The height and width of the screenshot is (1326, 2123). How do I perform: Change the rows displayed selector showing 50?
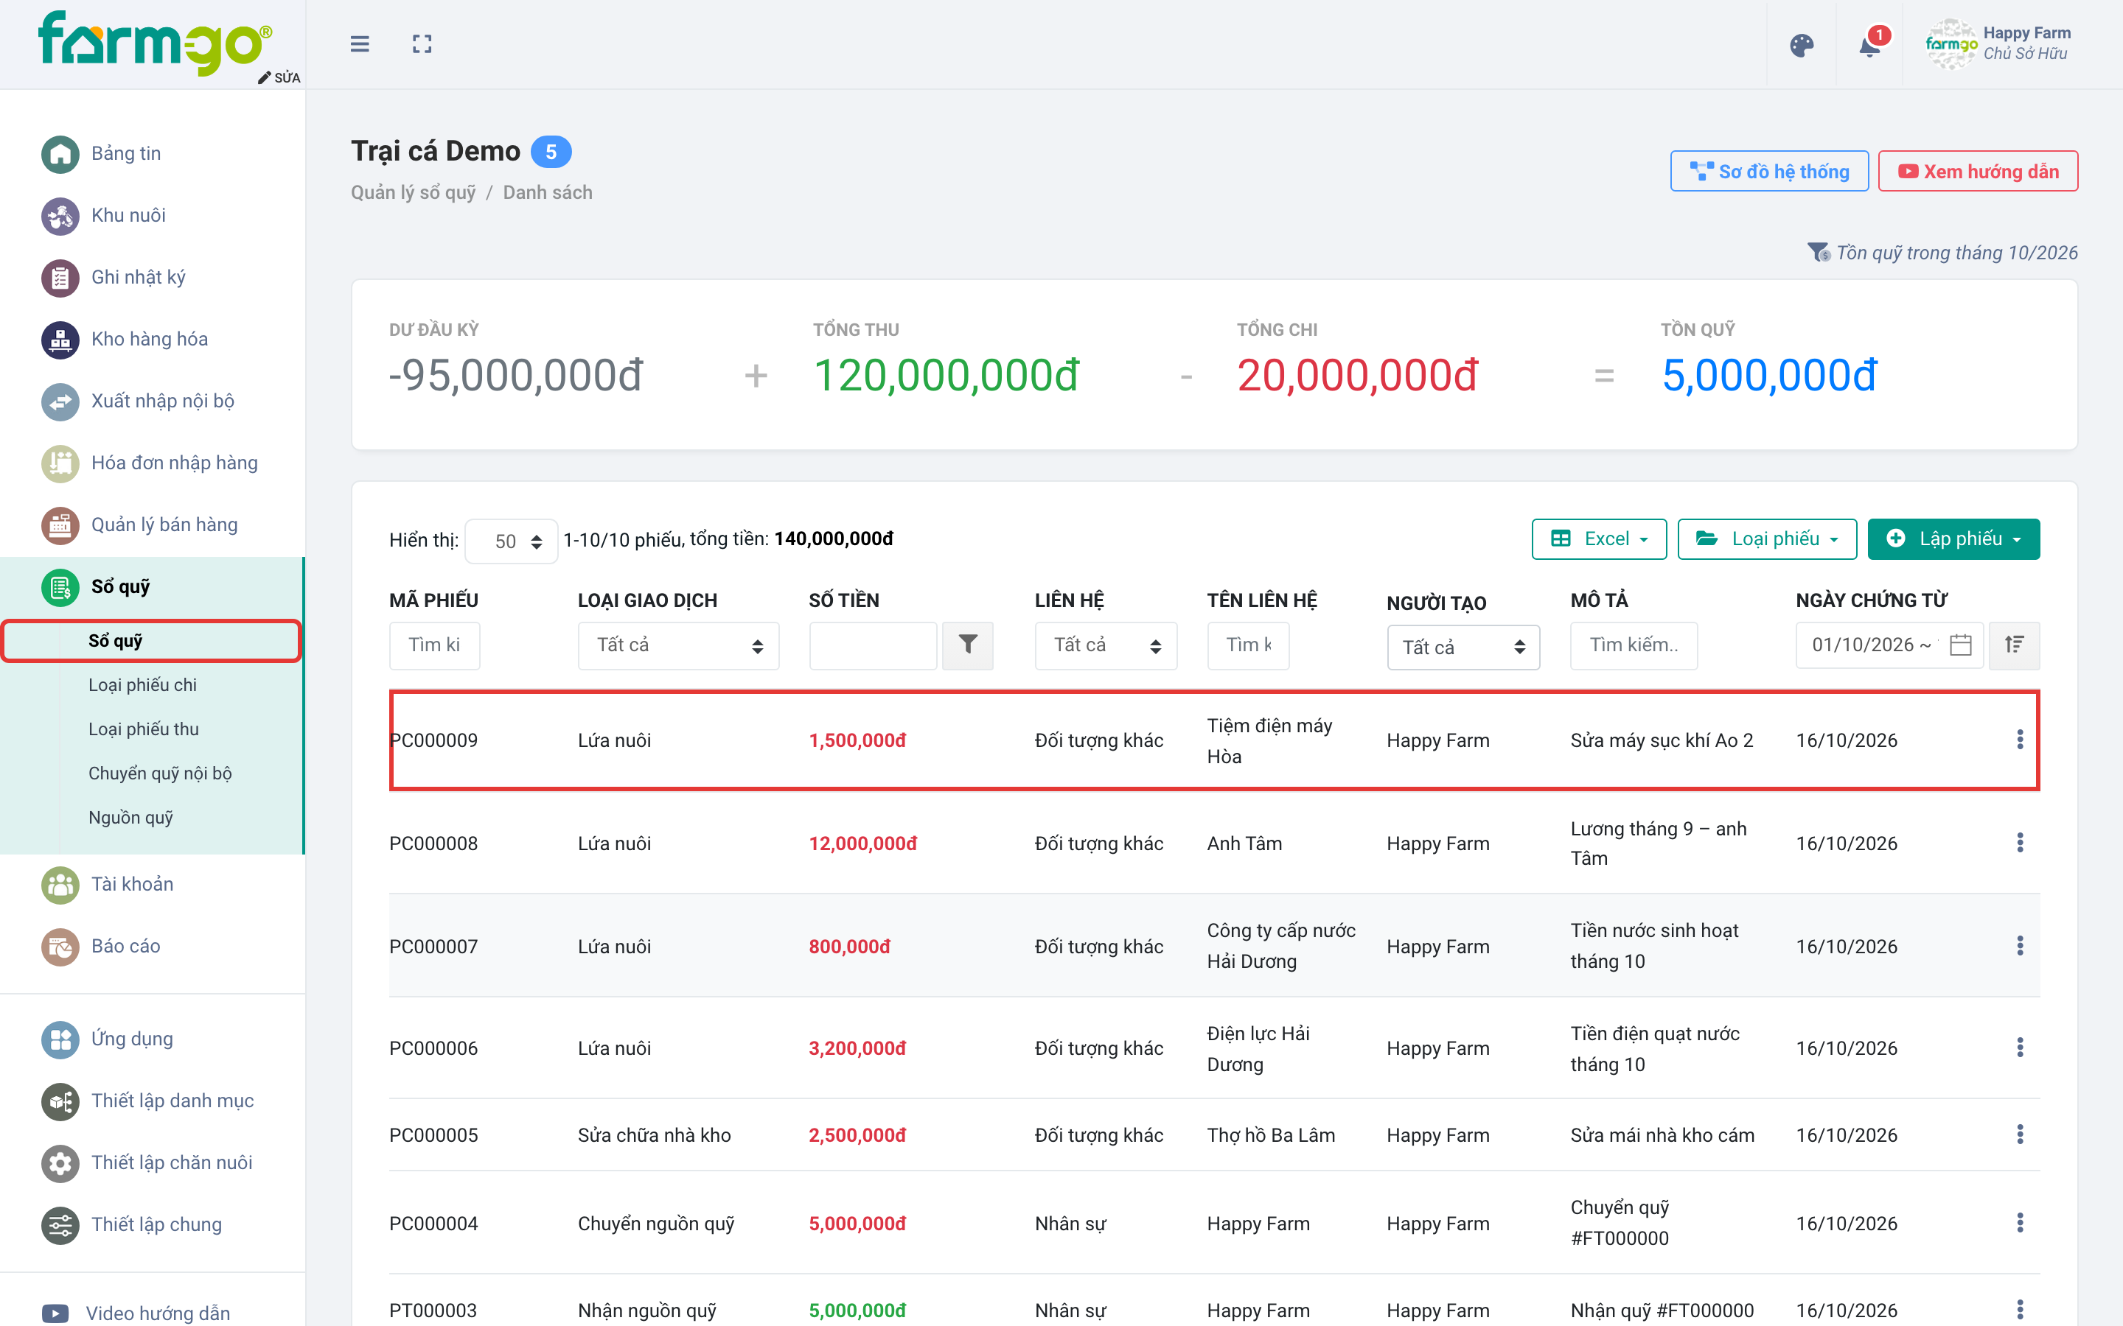[512, 541]
